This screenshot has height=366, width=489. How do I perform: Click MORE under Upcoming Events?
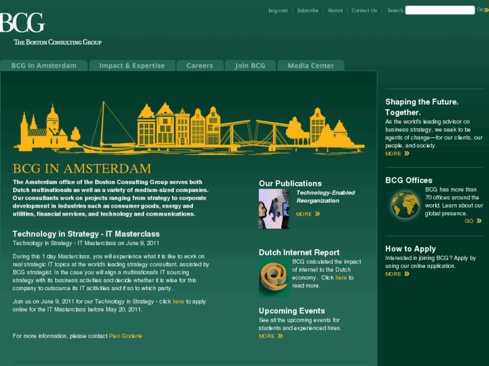point(270,336)
